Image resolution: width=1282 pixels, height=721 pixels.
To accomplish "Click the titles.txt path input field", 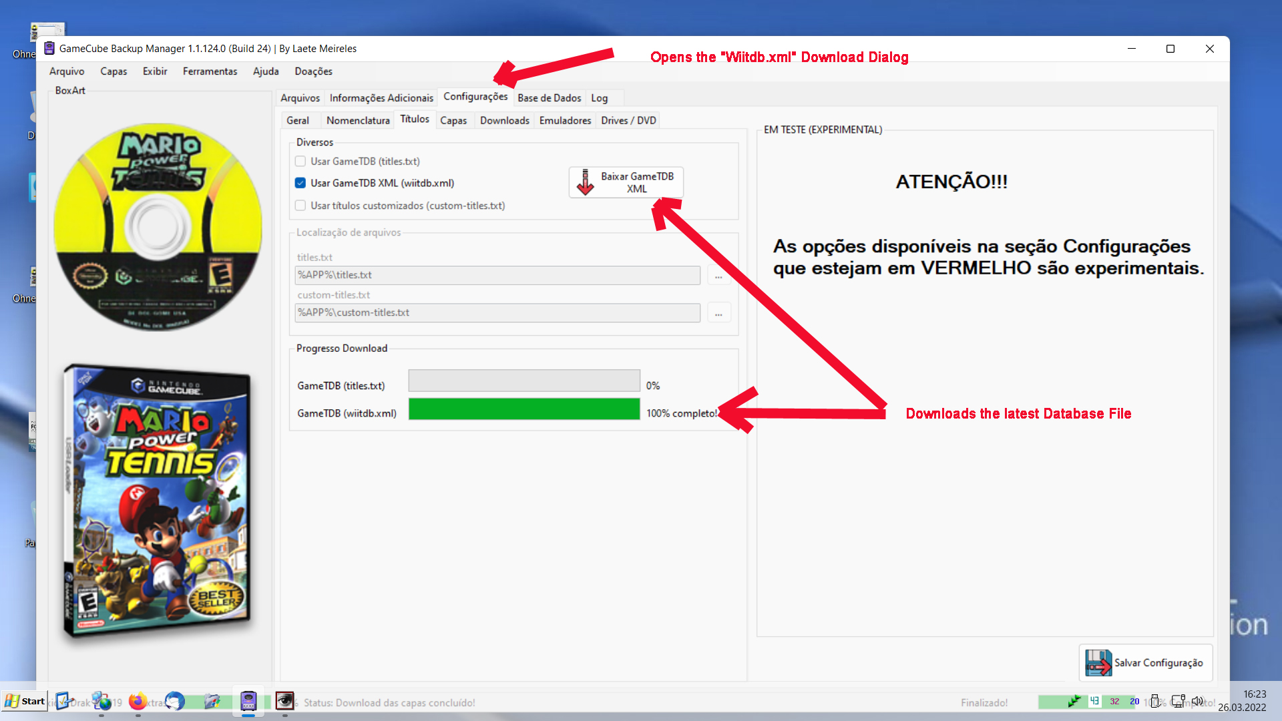I will tap(497, 275).
